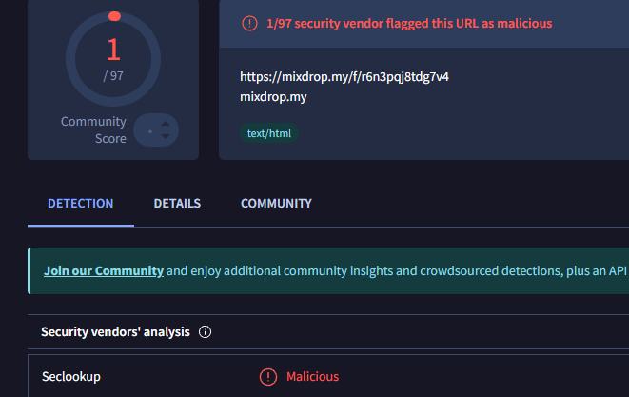Image resolution: width=629 pixels, height=397 pixels.
Task: Click the Community Score label
Action: (93, 129)
